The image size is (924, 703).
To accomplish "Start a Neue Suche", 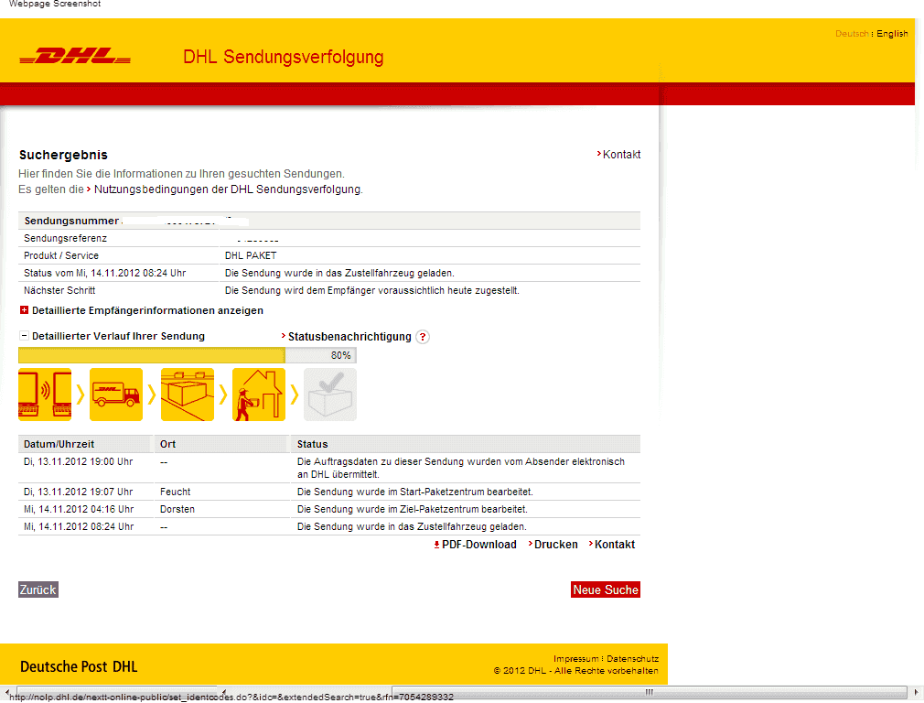I will point(606,589).
